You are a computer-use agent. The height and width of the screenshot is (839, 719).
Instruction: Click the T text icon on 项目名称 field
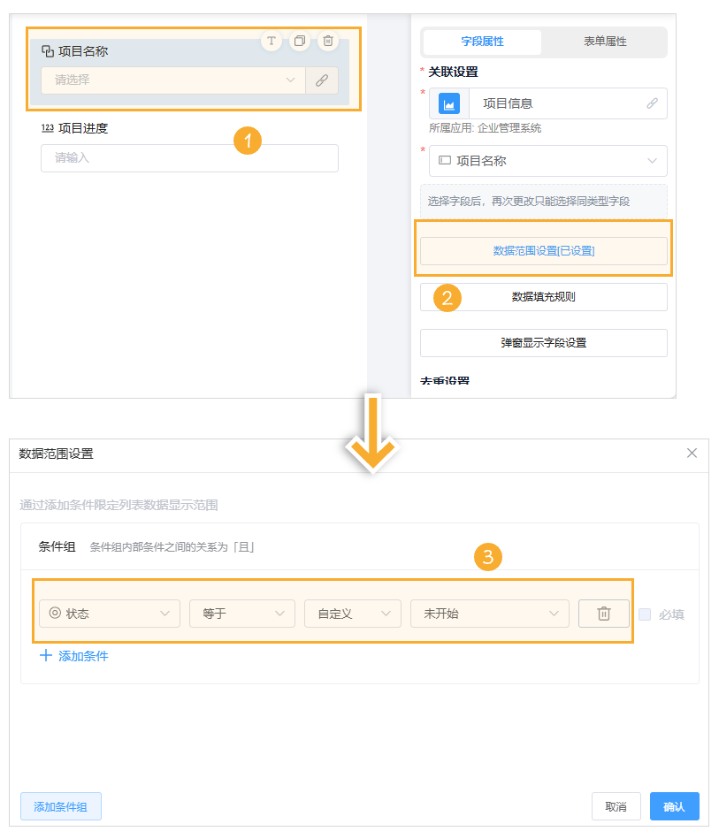(x=272, y=41)
